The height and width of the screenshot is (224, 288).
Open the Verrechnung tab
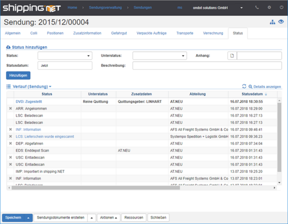pyautogui.click(x=213, y=33)
